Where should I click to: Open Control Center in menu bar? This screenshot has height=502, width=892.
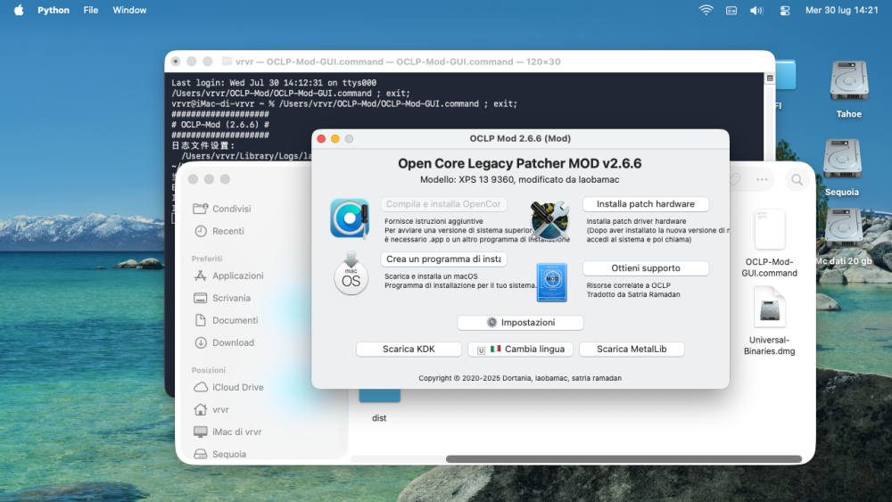pos(784,10)
